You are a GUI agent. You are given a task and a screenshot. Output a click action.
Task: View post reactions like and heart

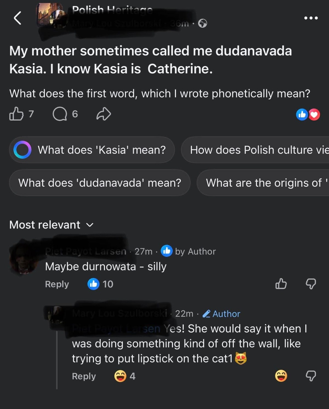(308, 114)
